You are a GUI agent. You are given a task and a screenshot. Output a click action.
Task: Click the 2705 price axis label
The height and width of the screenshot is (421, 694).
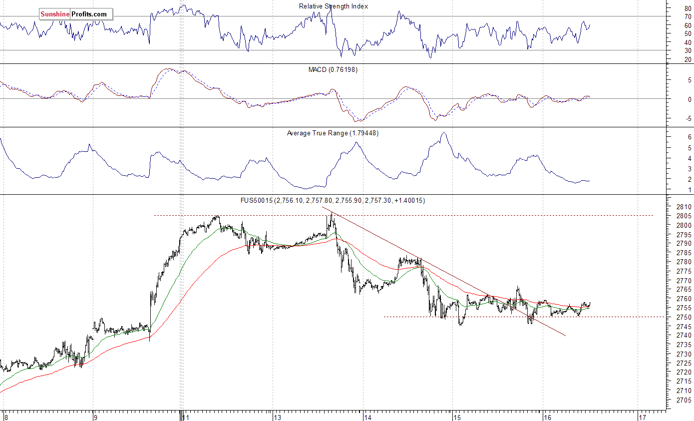pyautogui.click(x=684, y=400)
